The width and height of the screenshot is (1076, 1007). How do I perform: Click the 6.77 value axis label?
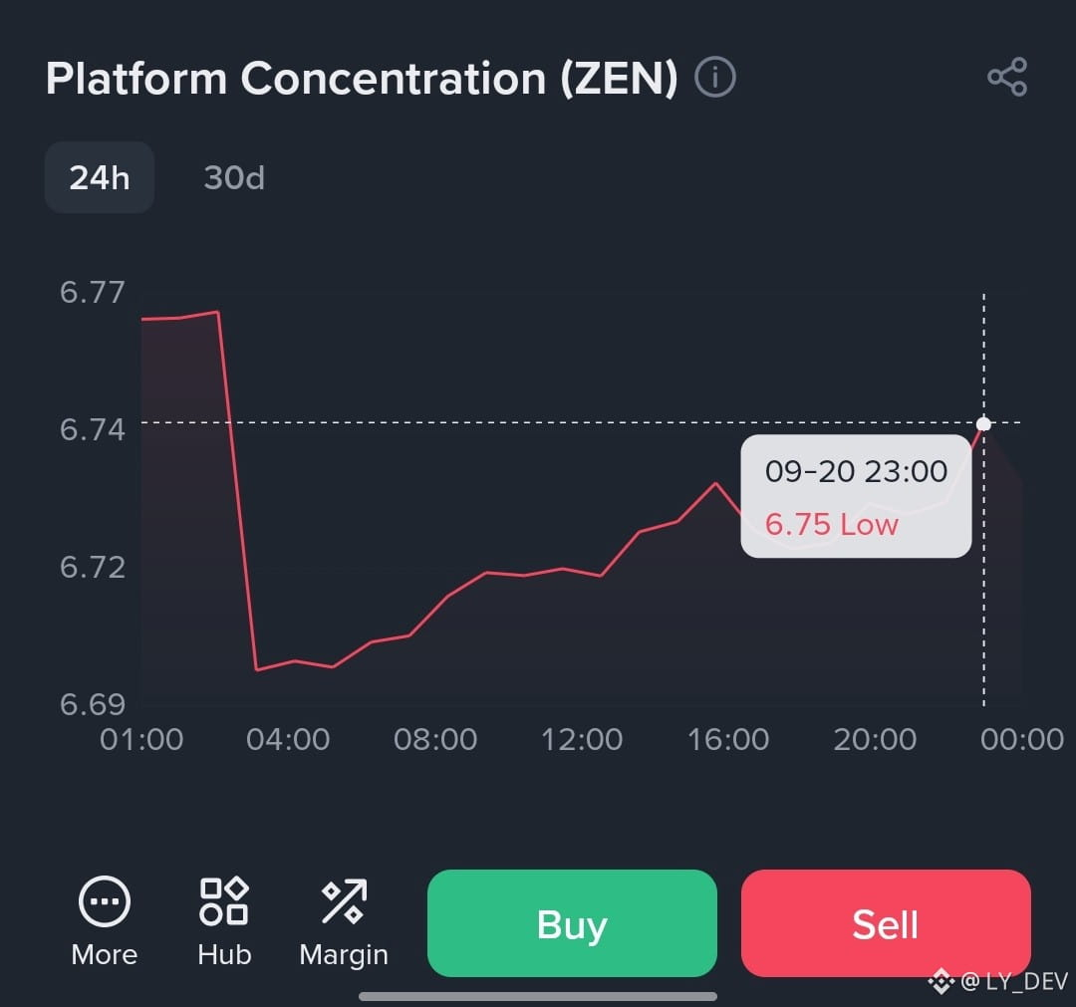click(x=92, y=292)
